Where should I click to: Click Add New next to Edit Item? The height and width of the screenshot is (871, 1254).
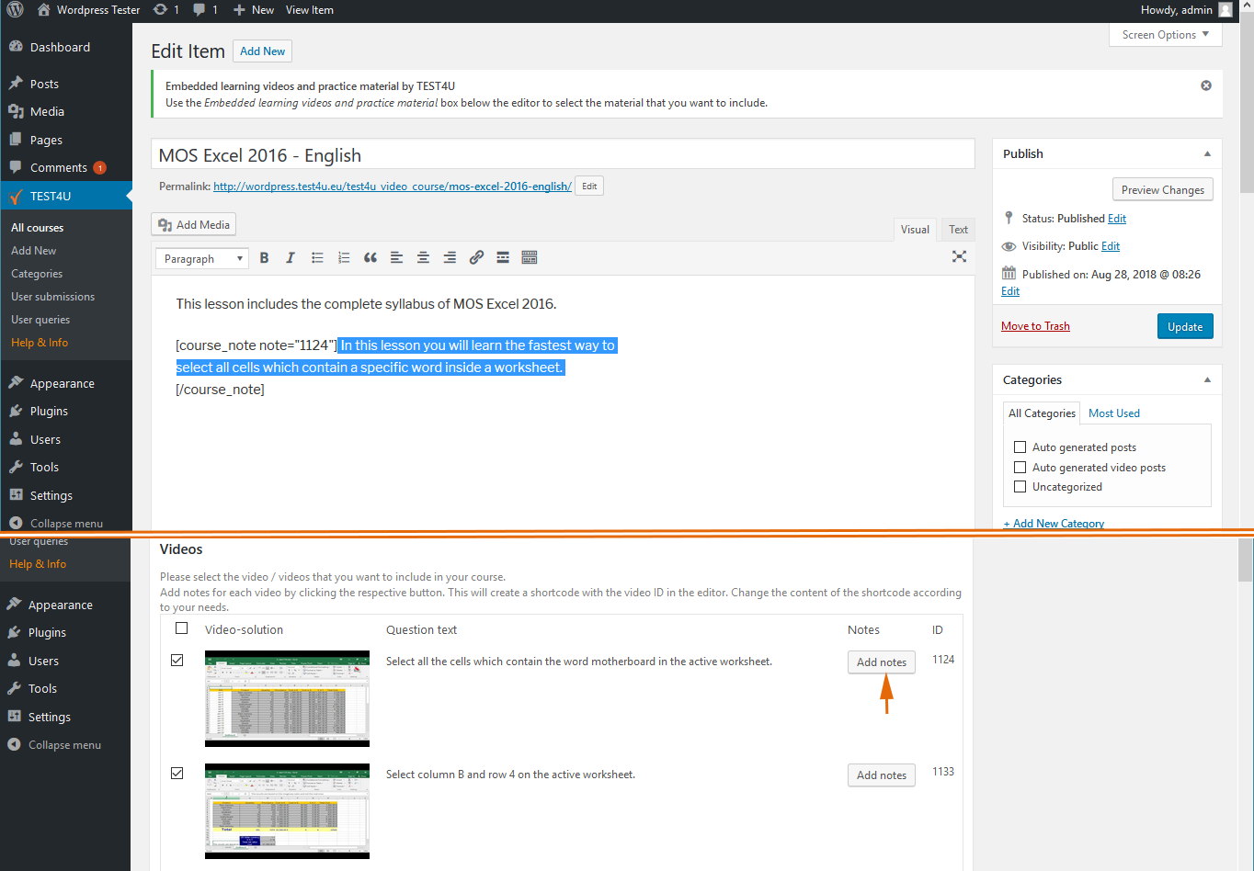[262, 51]
